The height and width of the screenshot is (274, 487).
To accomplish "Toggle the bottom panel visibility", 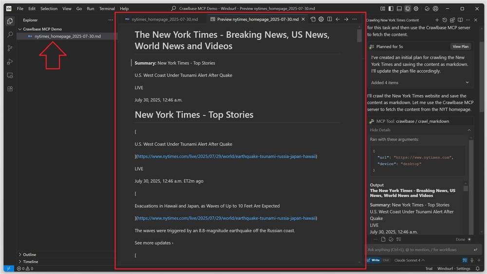I will (x=399, y=9).
